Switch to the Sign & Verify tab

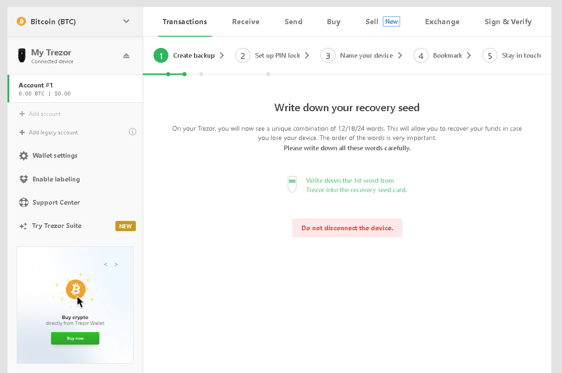(x=508, y=22)
